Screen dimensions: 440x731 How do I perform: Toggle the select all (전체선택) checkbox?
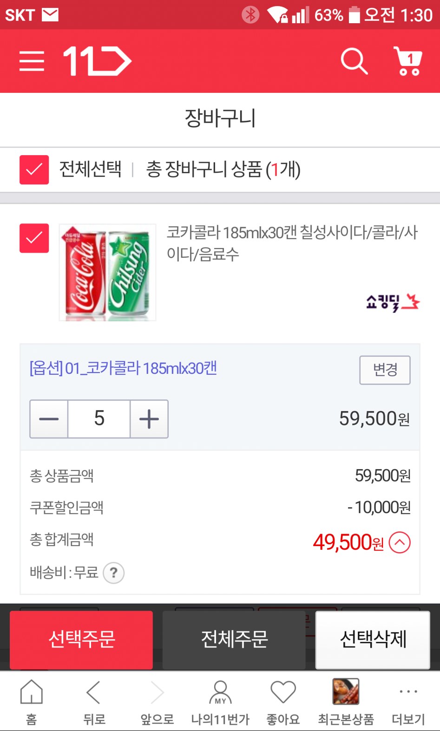point(34,170)
